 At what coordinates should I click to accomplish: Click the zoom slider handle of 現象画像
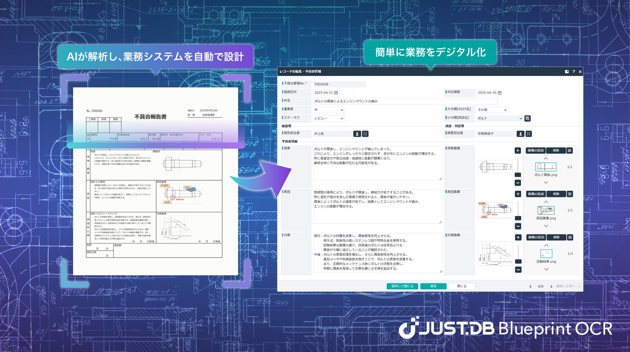point(518,175)
